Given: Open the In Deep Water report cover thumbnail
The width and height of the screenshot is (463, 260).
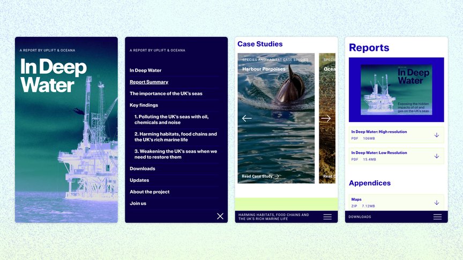Looking at the screenshot, I should (x=396, y=90).
